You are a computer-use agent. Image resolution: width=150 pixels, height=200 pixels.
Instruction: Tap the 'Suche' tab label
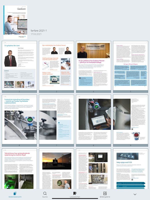(45, 197)
